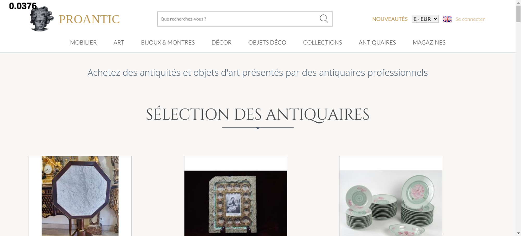Screen dimensions: 521x236
Task: Click the NOUVEAUTÉS link
Action: click(390, 19)
